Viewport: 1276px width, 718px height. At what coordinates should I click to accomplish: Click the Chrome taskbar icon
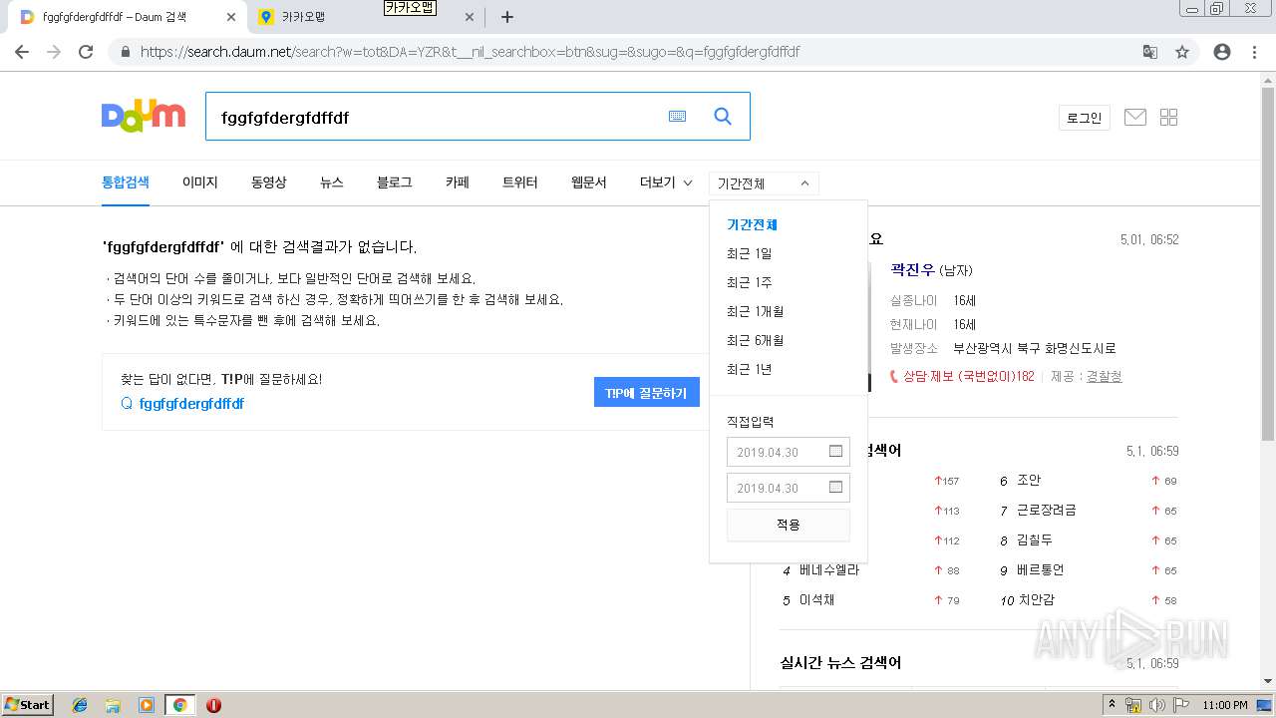[x=179, y=705]
